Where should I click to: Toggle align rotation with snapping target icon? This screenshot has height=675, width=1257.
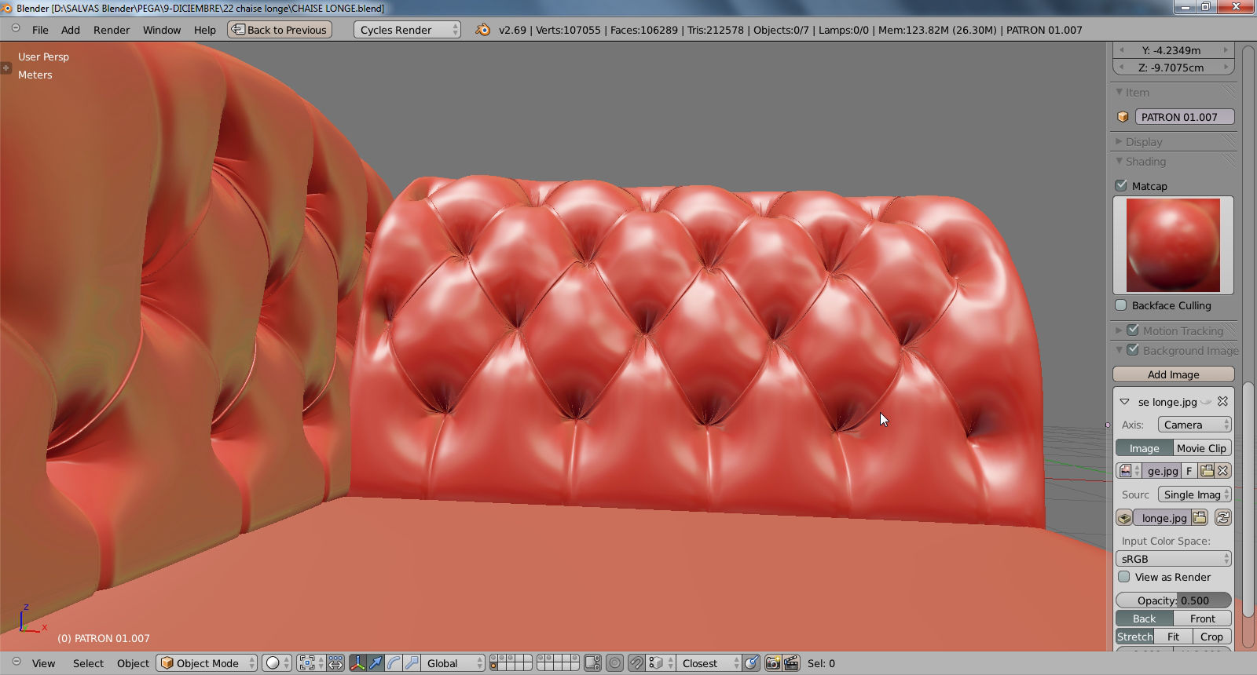point(752,663)
